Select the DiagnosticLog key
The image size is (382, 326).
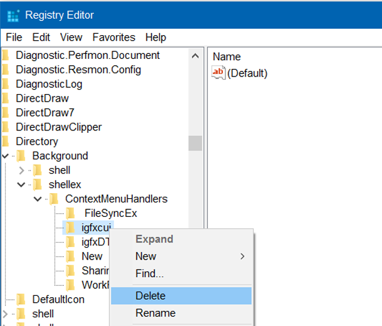click(49, 84)
